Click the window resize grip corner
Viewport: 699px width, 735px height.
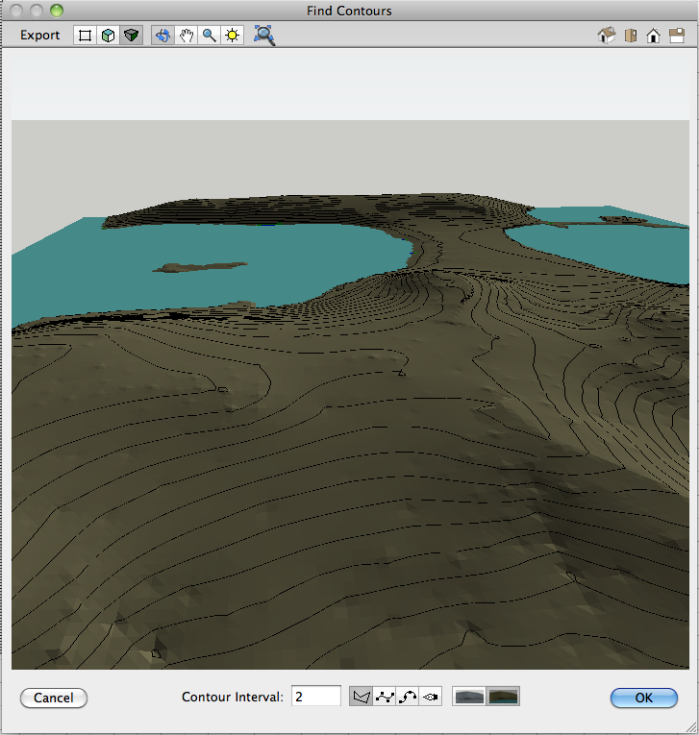click(x=691, y=726)
